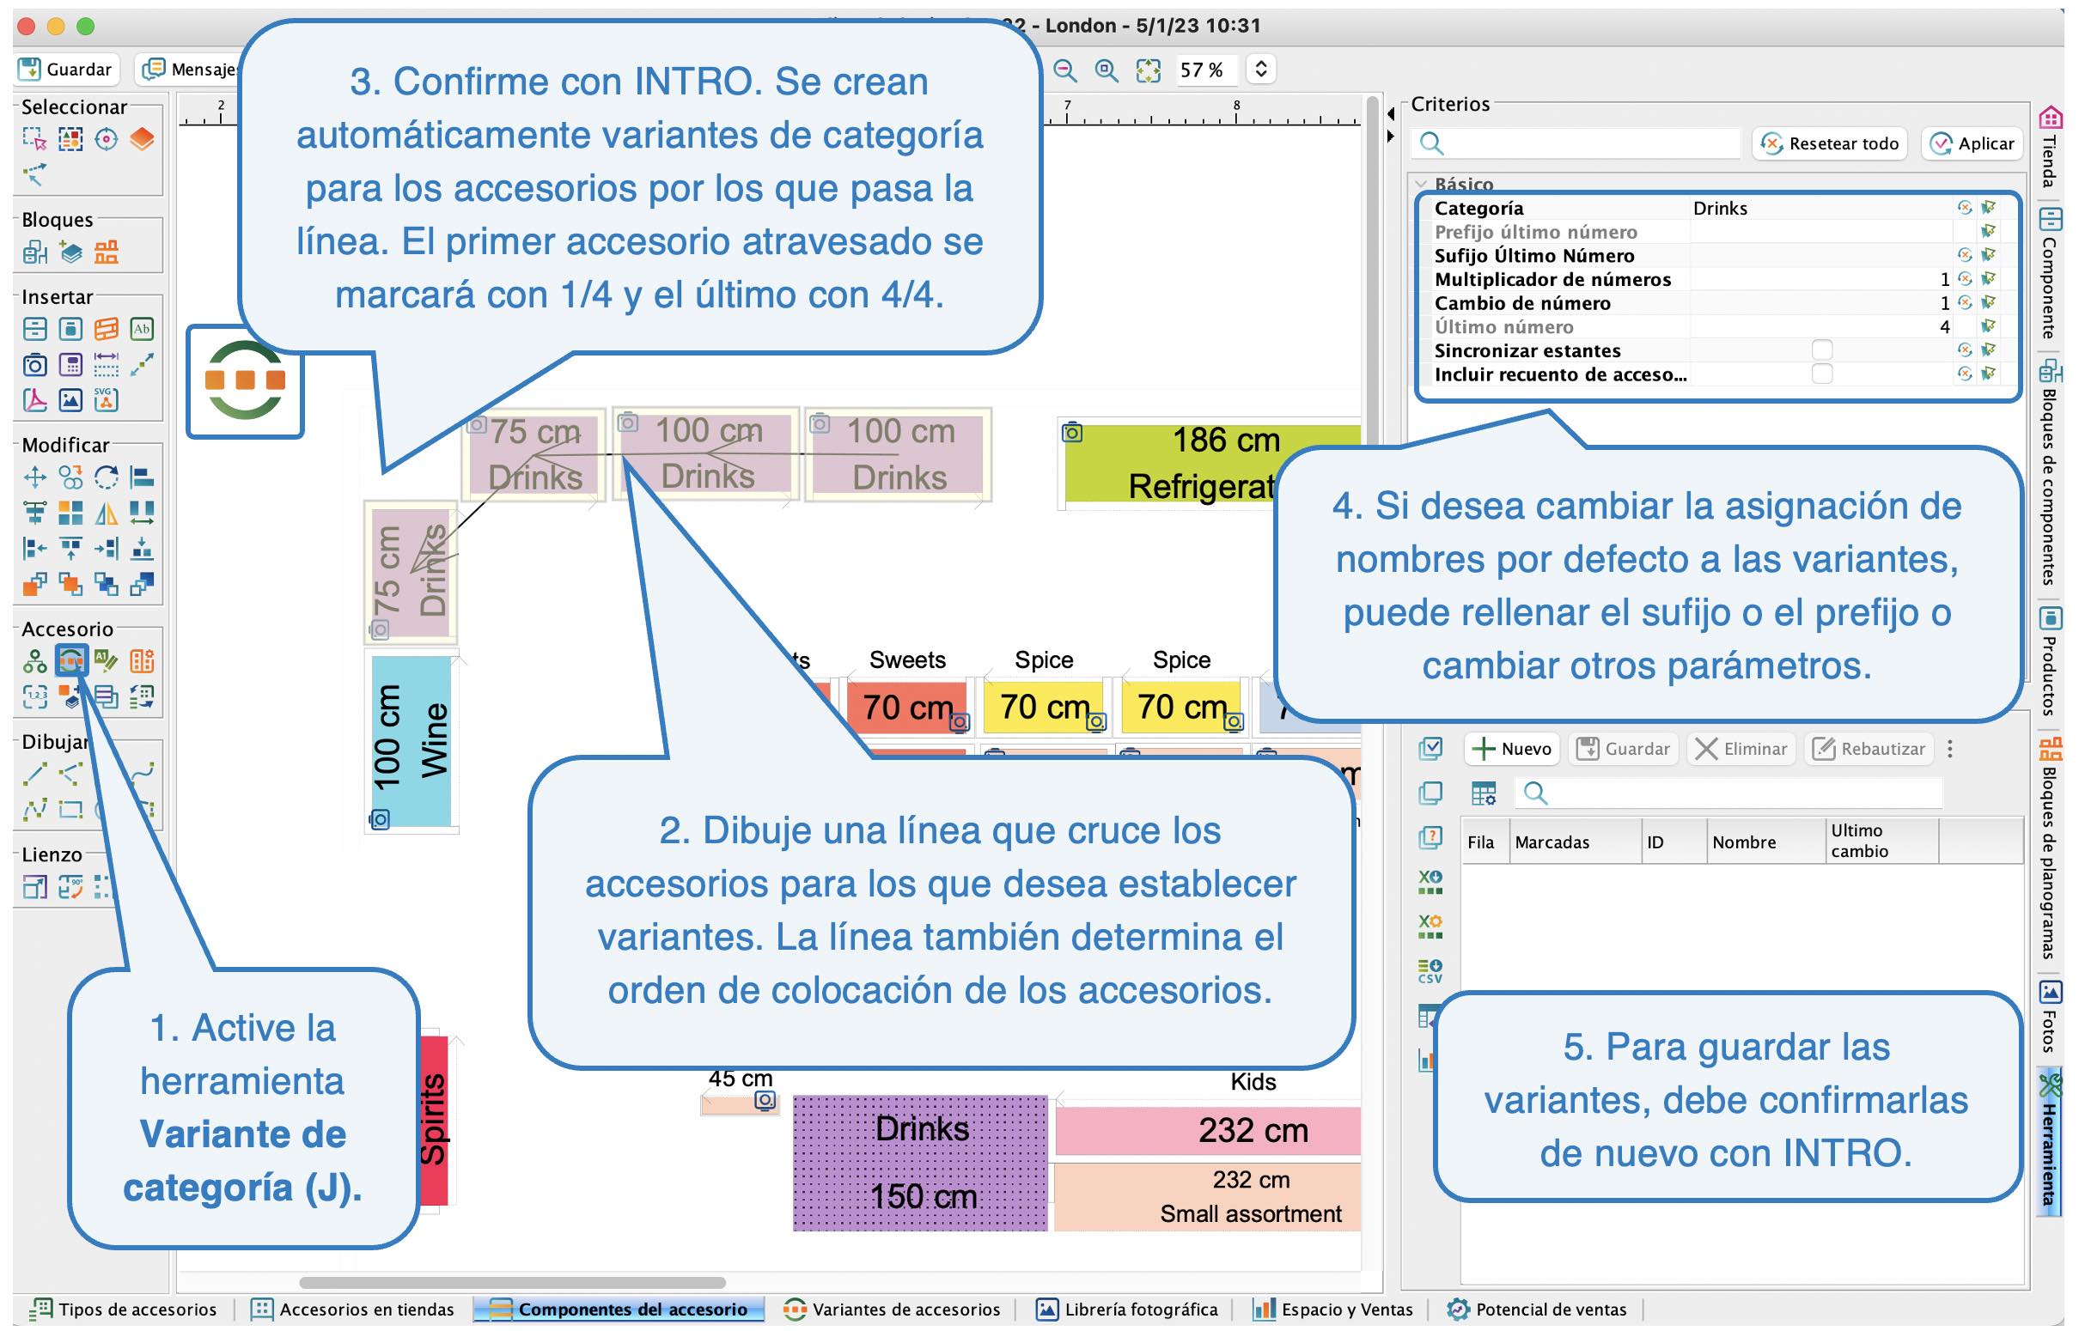Click the Rebautizar button
The image size is (2079, 1331).
[1869, 750]
